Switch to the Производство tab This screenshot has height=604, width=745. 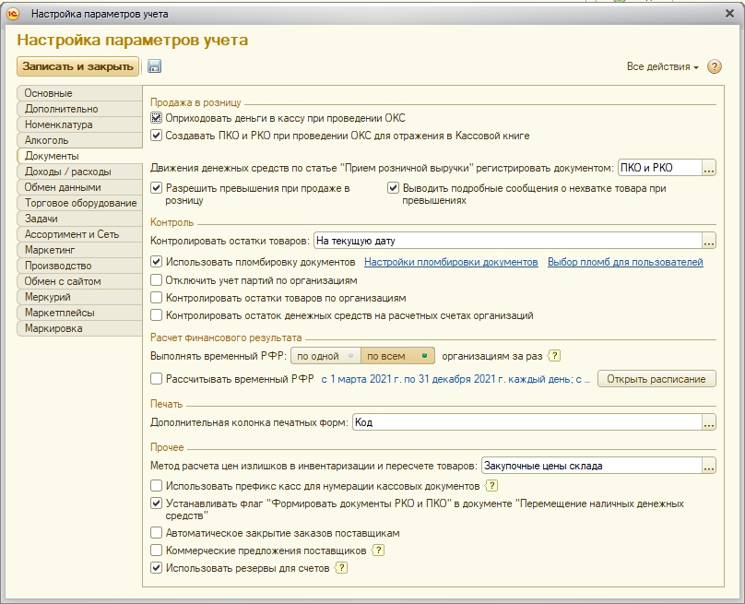[80, 266]
